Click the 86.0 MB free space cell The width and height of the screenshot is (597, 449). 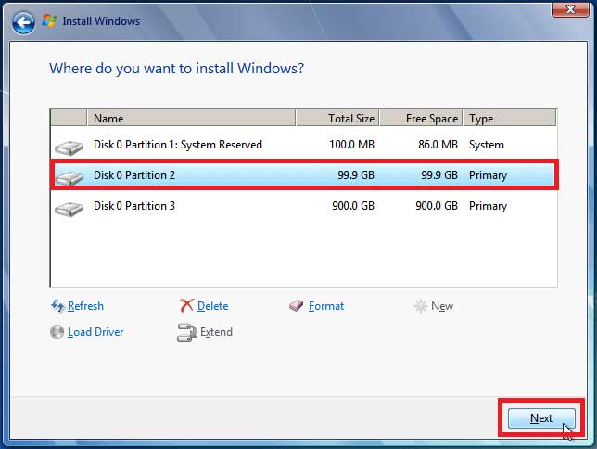[x=438, y=145]
